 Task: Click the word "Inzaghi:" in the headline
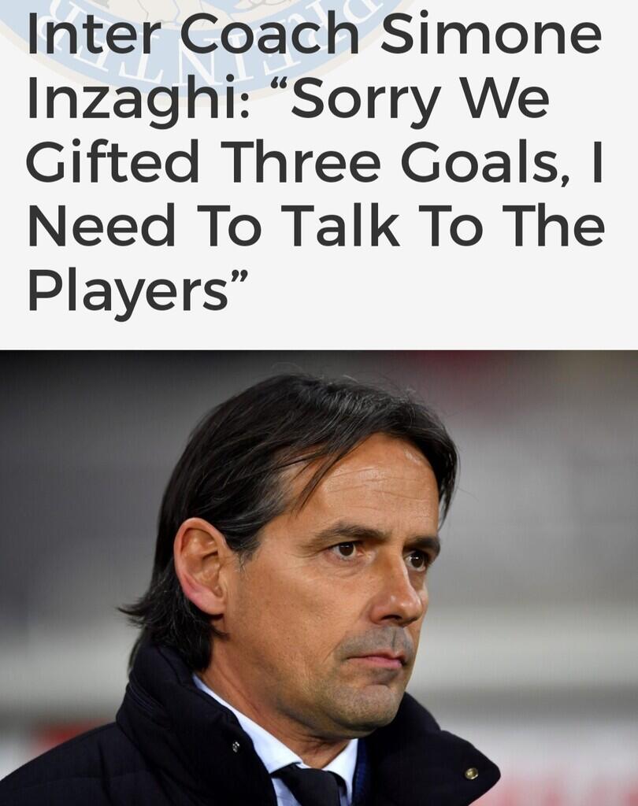(x=139, y=100)
